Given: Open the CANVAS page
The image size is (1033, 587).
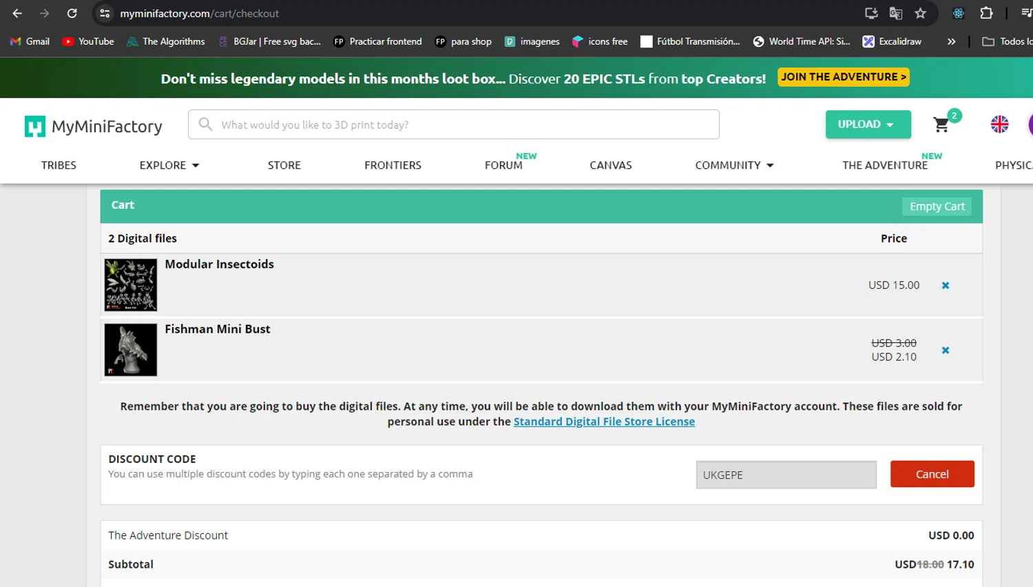Looking at the screenshot, I should [611, 165].
